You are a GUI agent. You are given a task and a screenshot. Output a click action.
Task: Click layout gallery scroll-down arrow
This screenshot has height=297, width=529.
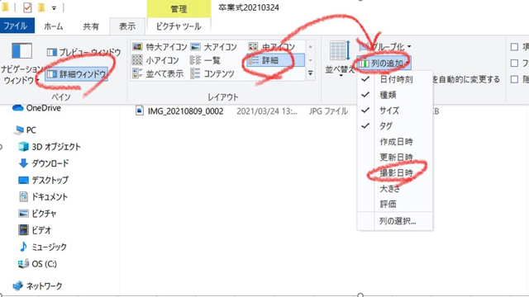(311, 60)
